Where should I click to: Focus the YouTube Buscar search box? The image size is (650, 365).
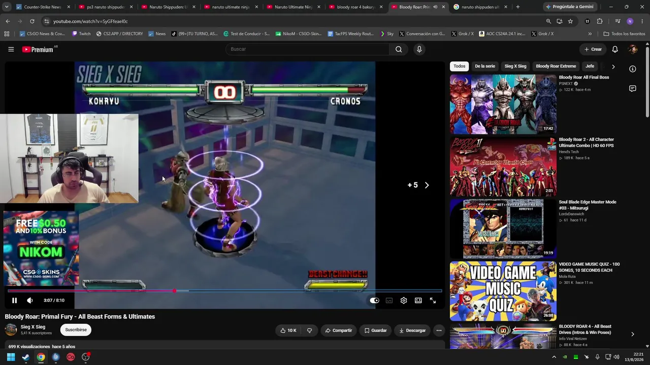coord(307,49)
